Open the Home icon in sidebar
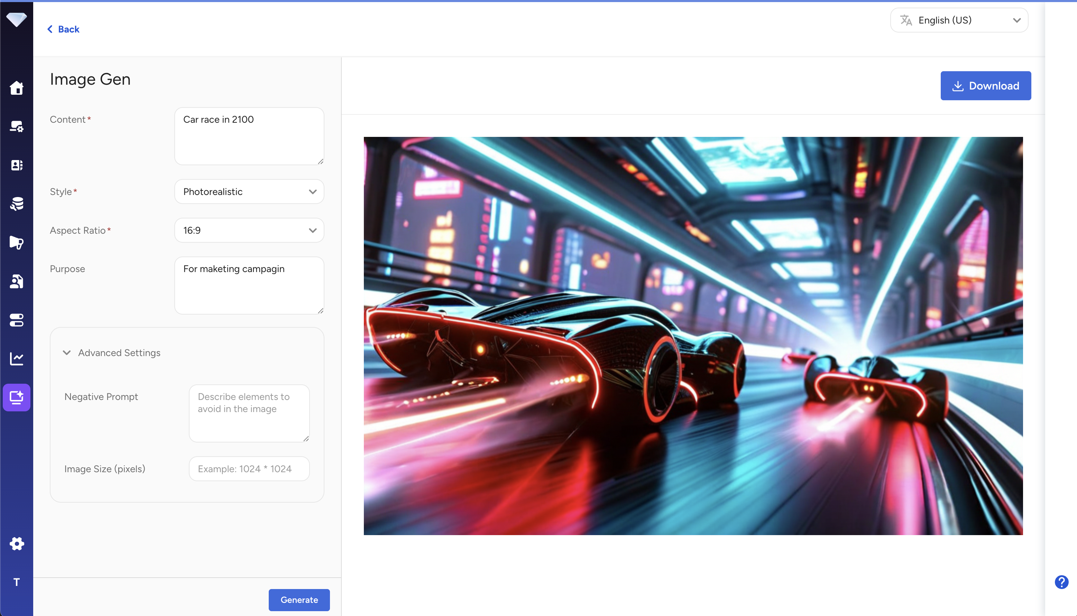The width and height of the screenshot is (1077, 616). 17,88
